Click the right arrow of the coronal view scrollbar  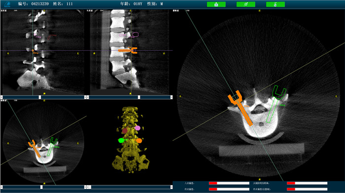pos(85,97)
